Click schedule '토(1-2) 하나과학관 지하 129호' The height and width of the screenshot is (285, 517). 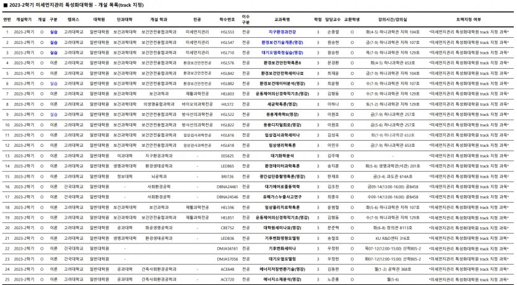coord(393,104)
